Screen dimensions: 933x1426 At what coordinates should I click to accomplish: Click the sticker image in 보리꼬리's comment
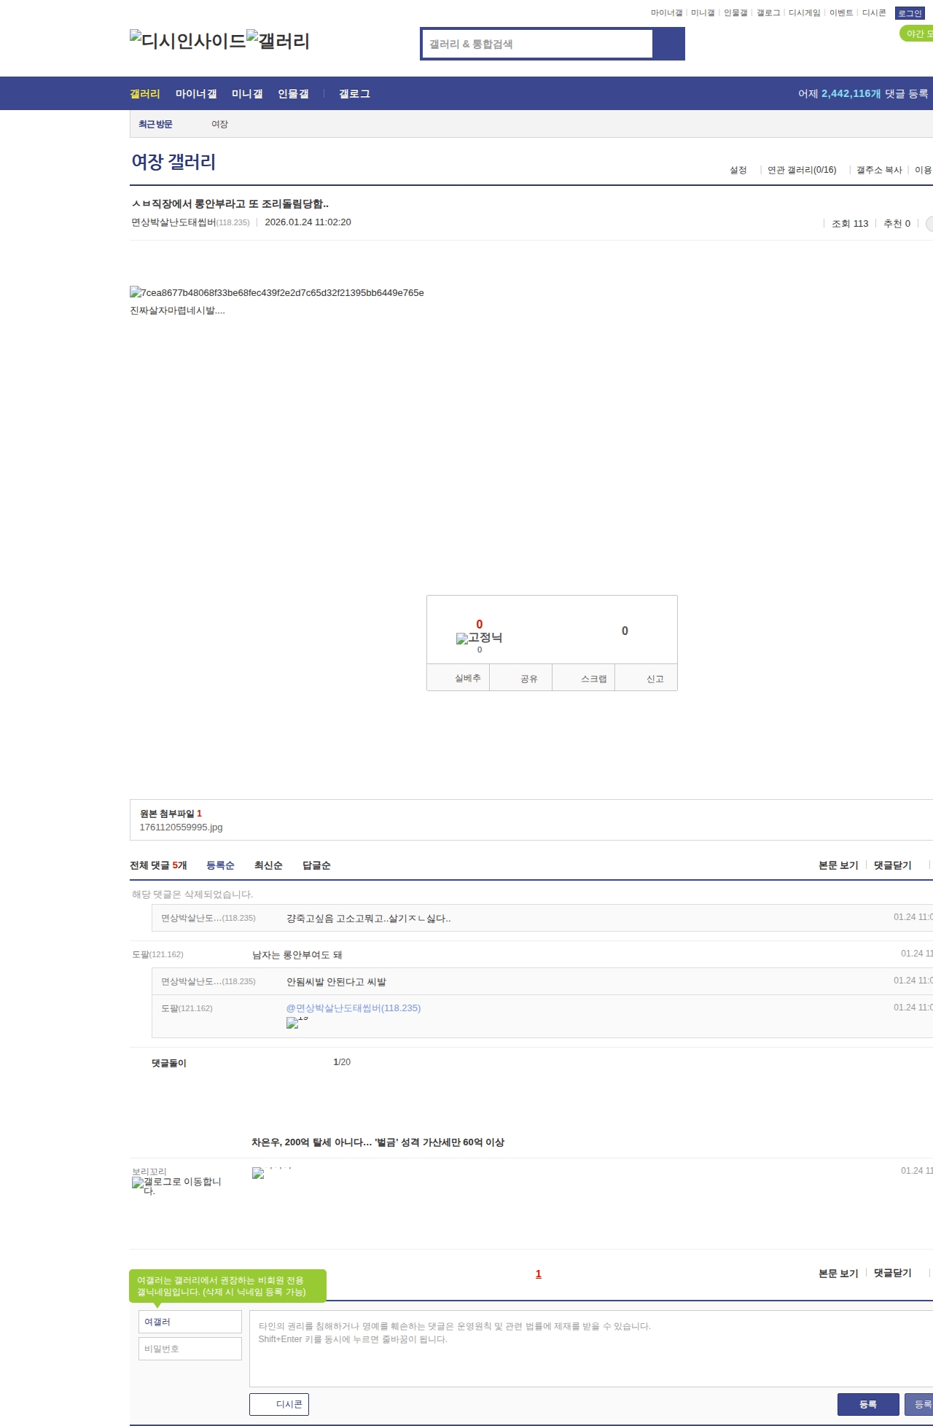click(x=271, y=1172)
